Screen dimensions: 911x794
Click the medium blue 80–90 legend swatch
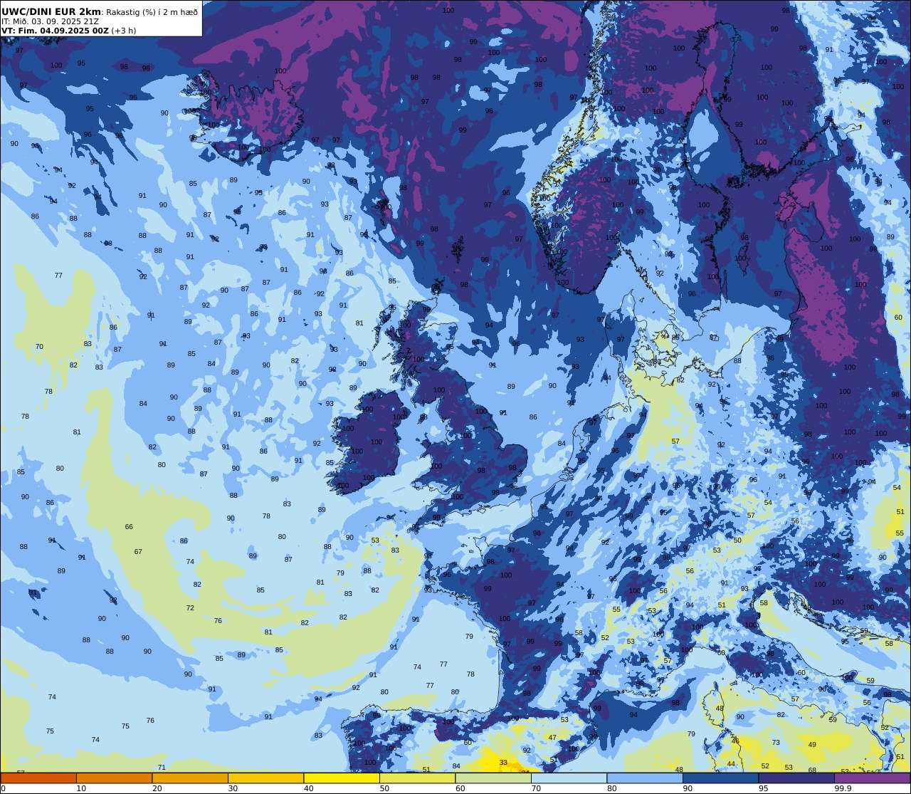click(645, 778)
